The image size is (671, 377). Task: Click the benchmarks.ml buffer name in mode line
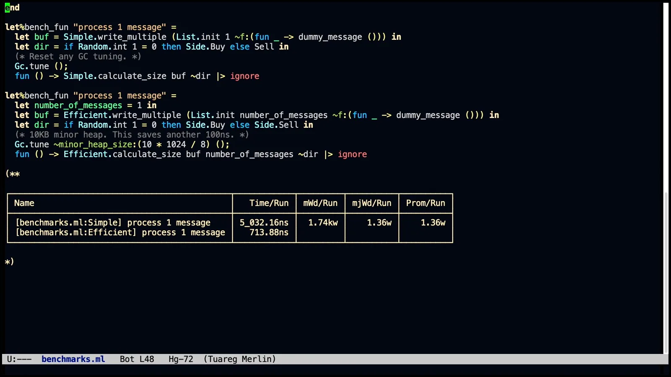pos(73,359)
